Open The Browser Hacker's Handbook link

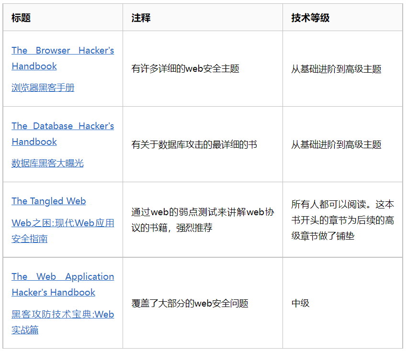click(63, 58)
